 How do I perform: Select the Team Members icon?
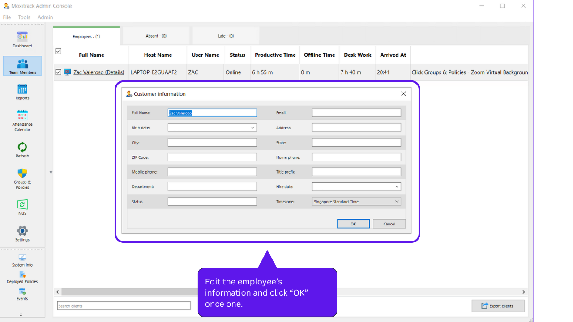click(x=22, y=64)
